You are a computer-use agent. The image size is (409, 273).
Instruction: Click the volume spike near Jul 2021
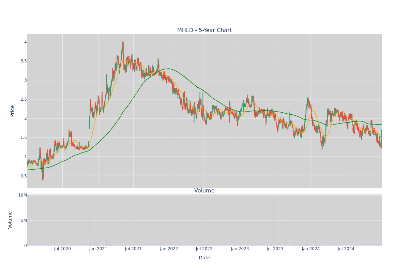(x=132, y=225)
